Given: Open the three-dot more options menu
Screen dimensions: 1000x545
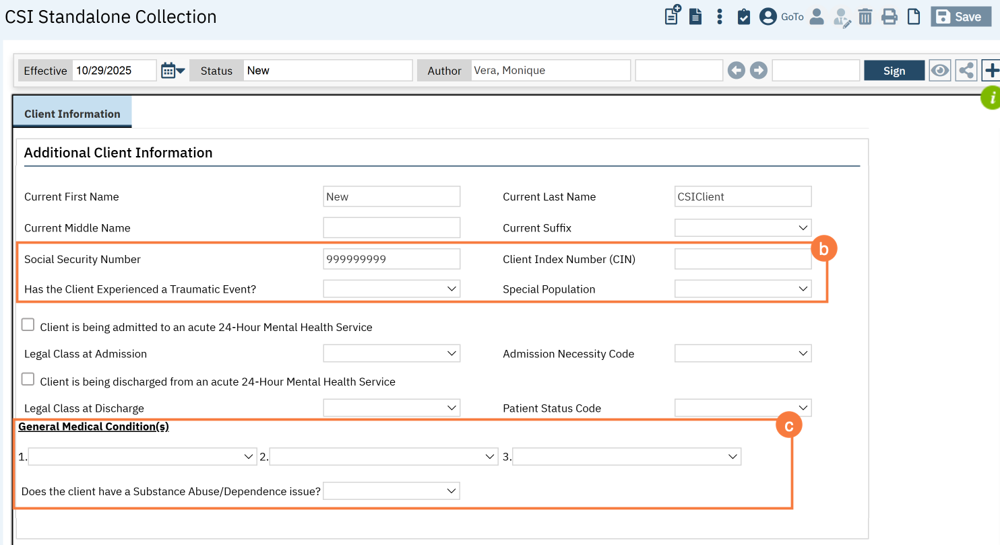Looking at the screenshot, I should click(720, 17).
